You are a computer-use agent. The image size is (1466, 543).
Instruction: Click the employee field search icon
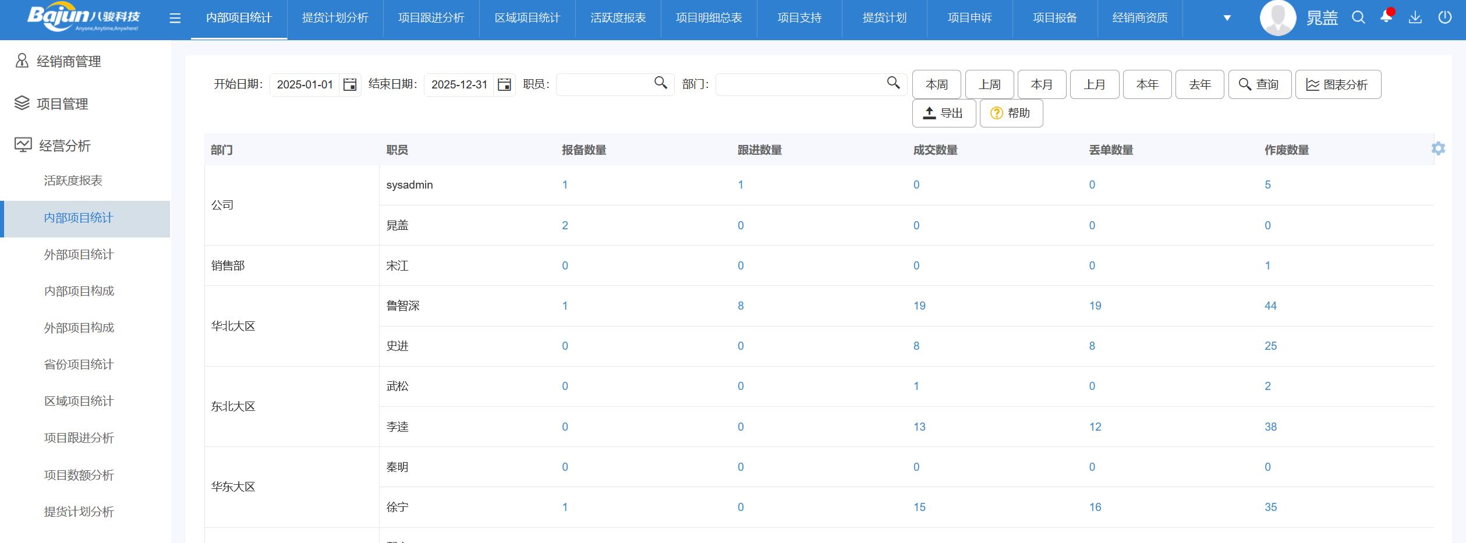pyautogui.click(x=660, y=83)
